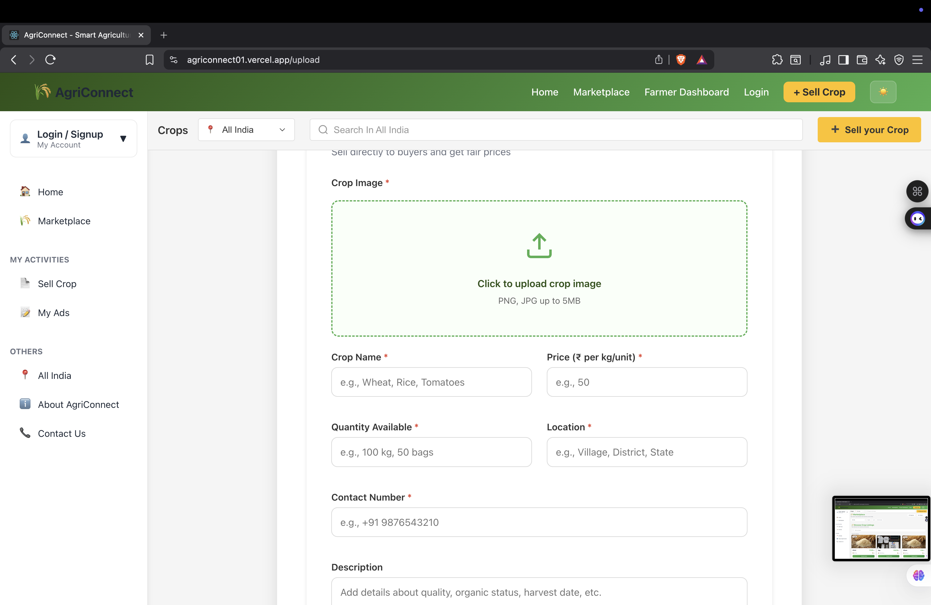Viewport: 931px width, 605px height.
Task: Toggle the Brave VPN shield icon
Action: (x=899, y=59)
